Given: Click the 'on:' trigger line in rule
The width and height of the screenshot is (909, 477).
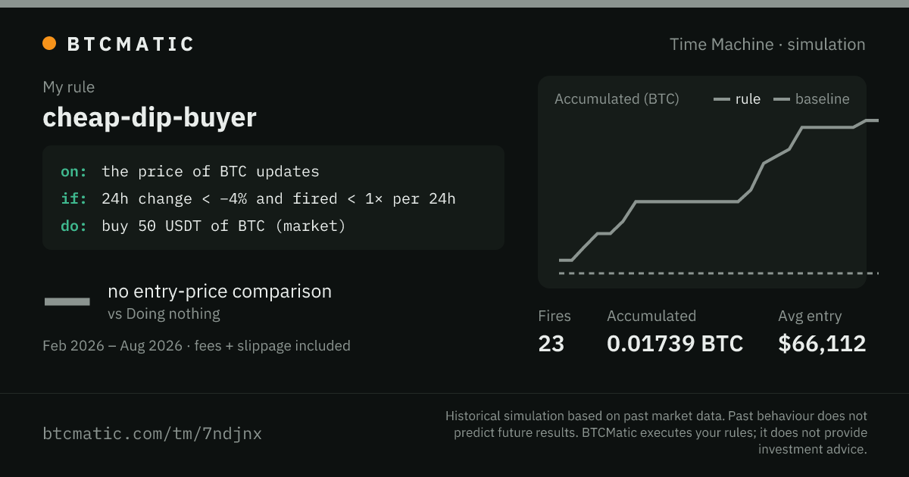Looking at the screenshot, I should tap(190, 171).
